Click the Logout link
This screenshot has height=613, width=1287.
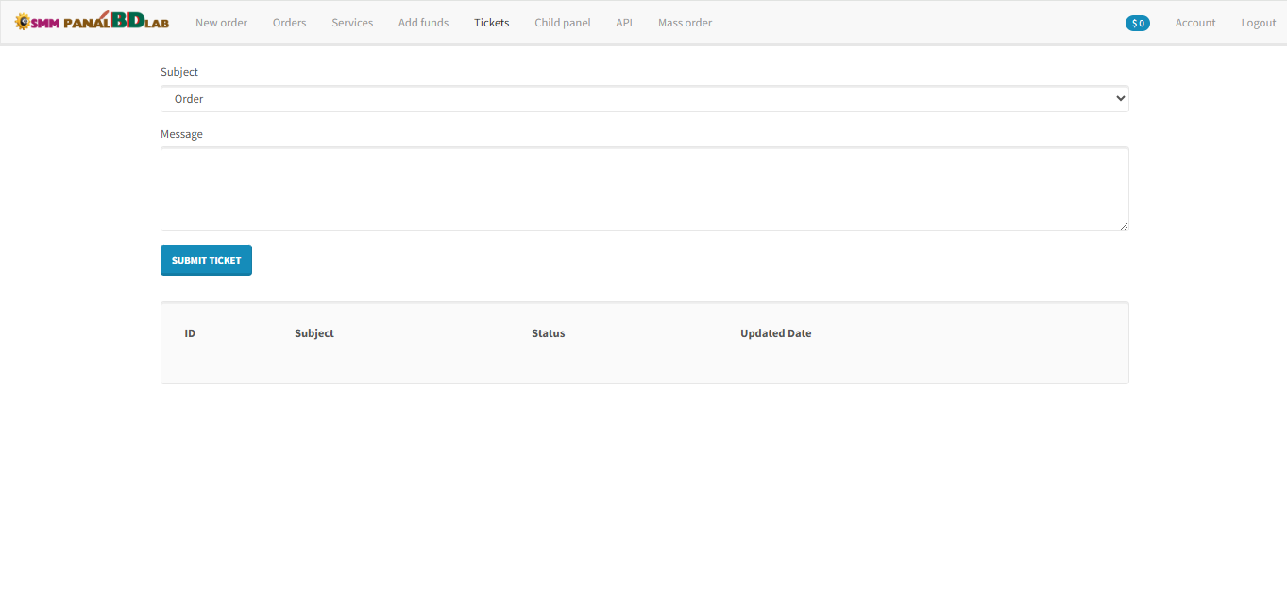click(1258, 23)
